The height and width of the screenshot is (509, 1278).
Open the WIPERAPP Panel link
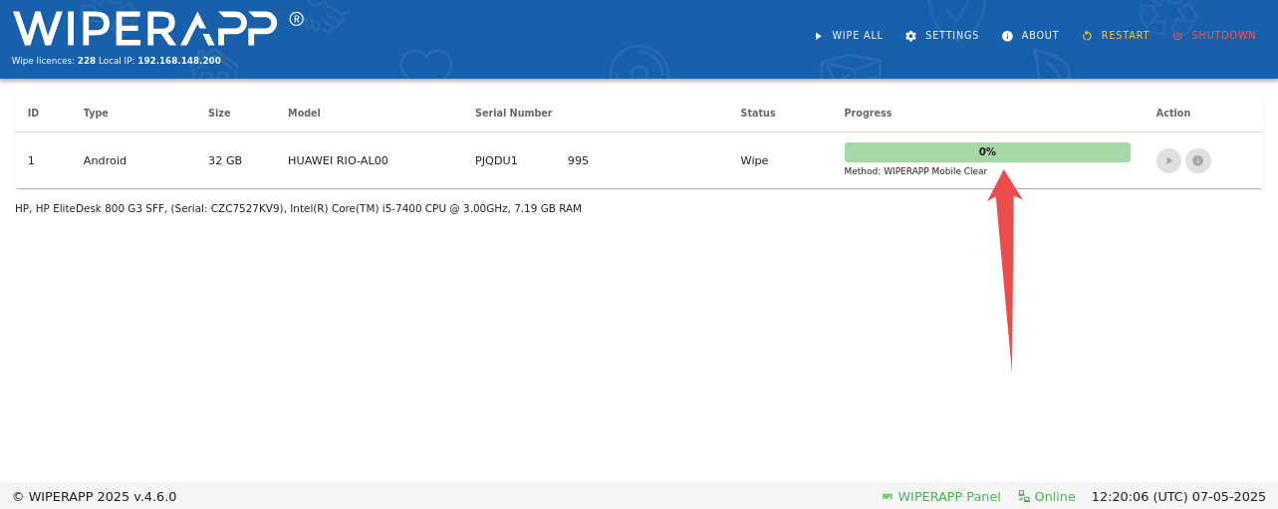click(948, 496)
